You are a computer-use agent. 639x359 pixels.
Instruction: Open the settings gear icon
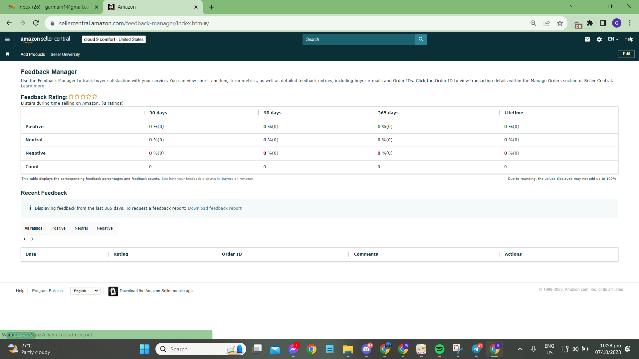pyautogui.click(x=599, y=39)
